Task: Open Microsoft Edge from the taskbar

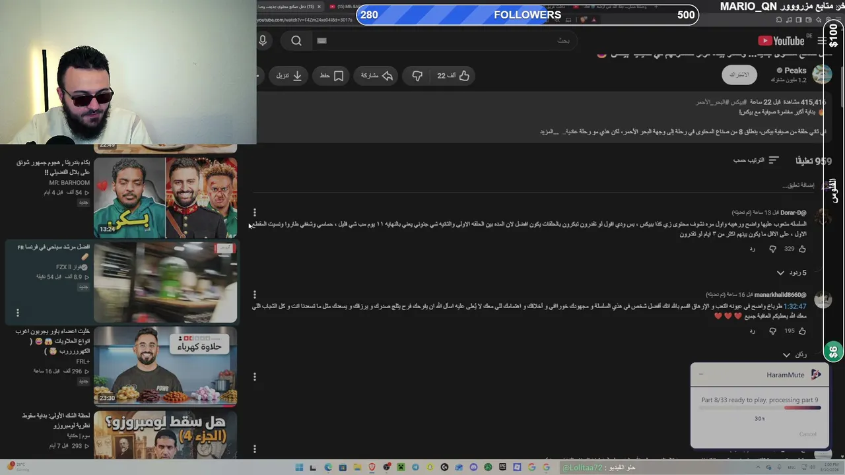Action: point(328,468)
